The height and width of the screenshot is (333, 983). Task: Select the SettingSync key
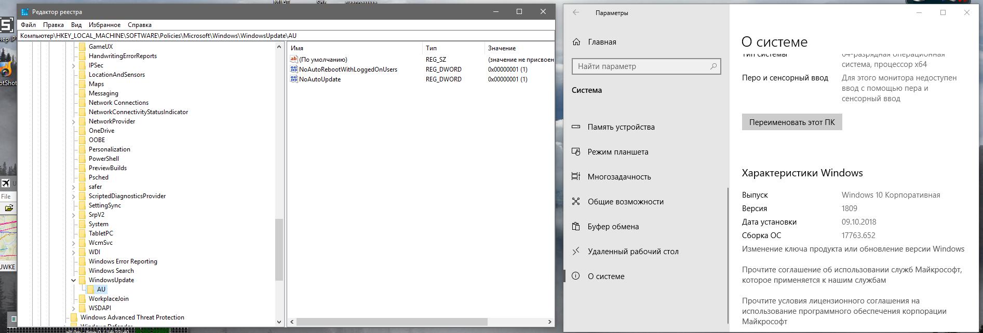(x=105, y=205)
